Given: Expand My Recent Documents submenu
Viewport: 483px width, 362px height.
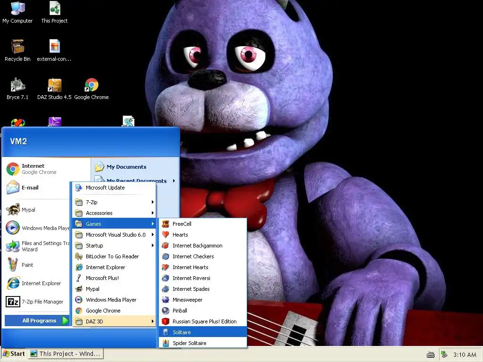Looking at the screenshot, I should 135,181.
